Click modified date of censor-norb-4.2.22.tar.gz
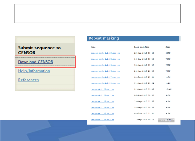The width and height of the screenshot is (195, 141). point(144,53)
